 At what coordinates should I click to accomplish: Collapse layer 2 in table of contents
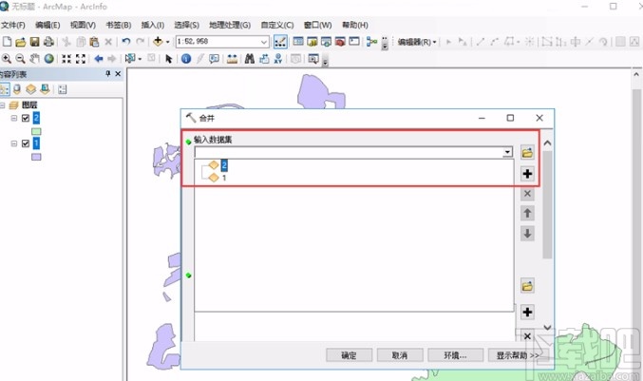14,118
